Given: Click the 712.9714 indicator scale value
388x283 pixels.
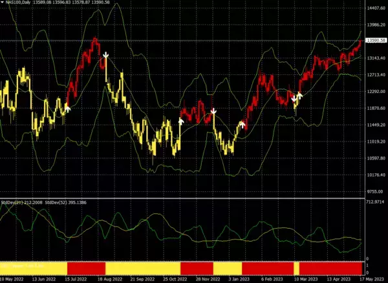Looking at the screenshot, I should [x=376, y=202].
